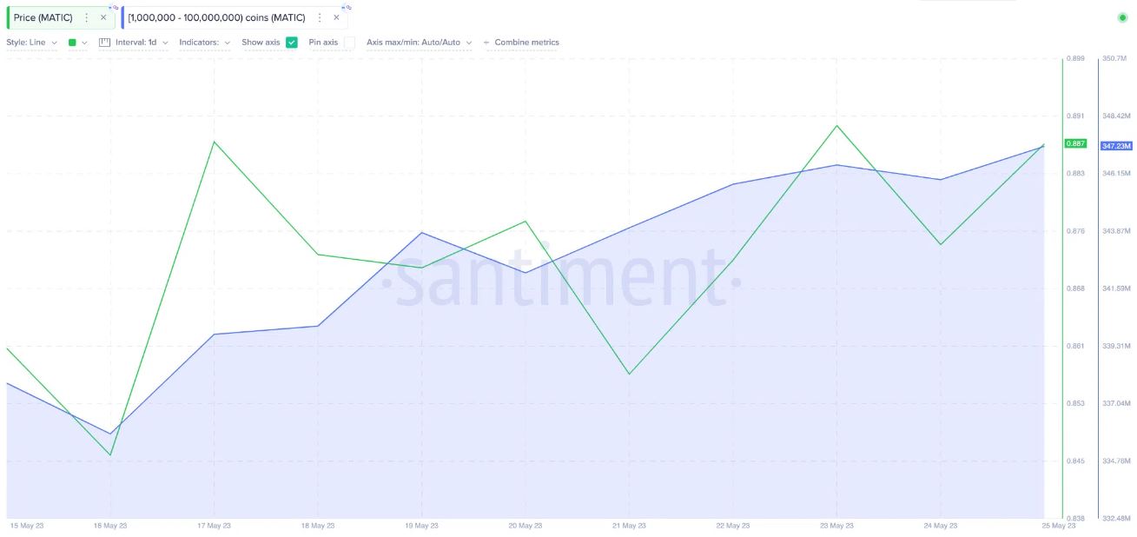Remove the coins (MATIC) metric with X
The width and height of the screenshot is (1137, 537).
coord(336,17)
